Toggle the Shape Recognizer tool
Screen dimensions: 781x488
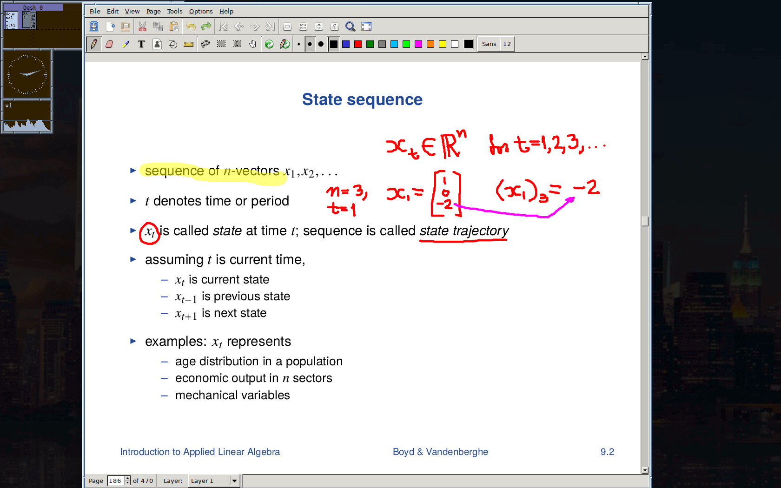(x=172, y=44)
